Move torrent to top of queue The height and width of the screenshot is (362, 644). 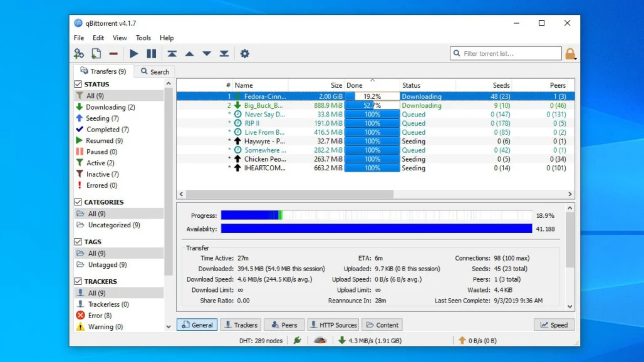[172, 53]
